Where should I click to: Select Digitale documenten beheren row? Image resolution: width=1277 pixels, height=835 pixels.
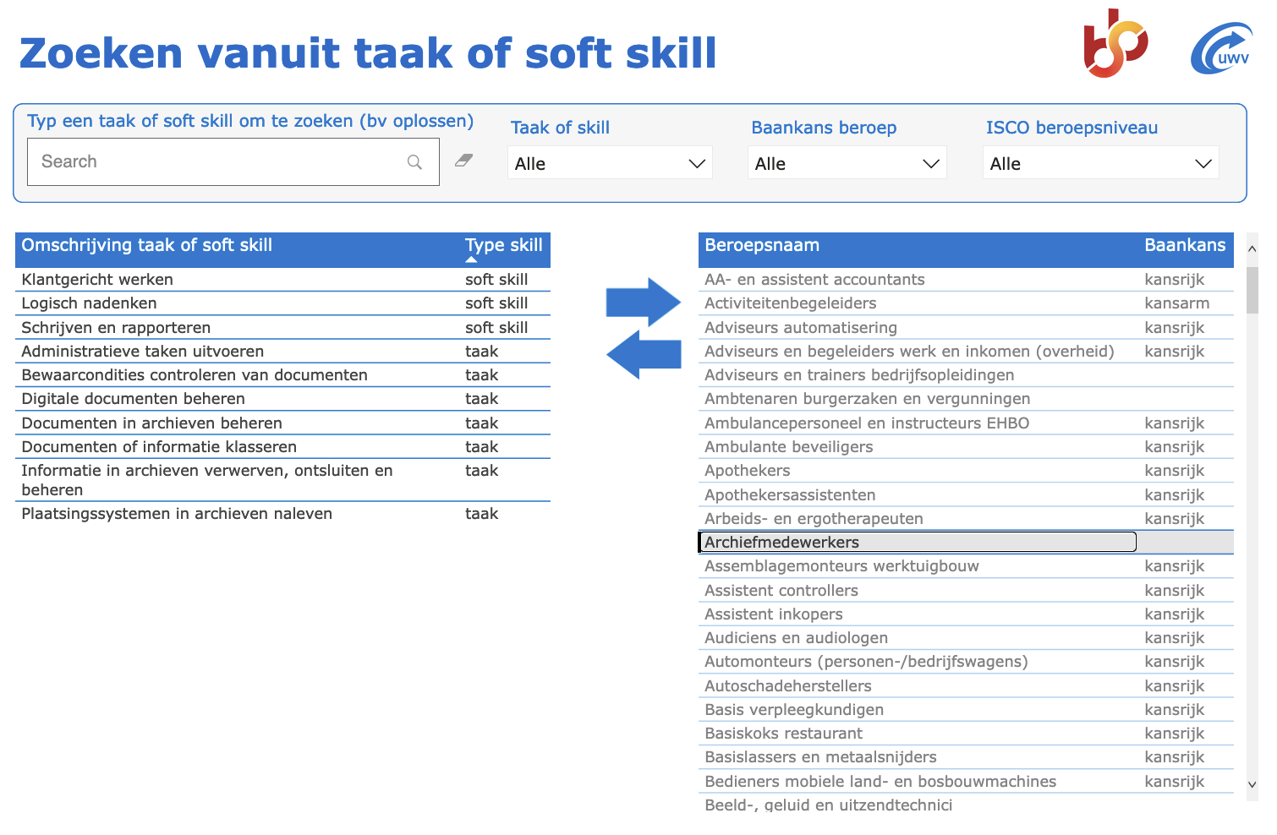[282, 399]
